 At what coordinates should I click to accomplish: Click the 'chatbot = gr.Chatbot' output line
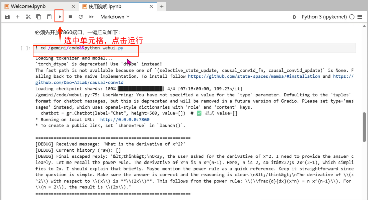tap(139, 113)
